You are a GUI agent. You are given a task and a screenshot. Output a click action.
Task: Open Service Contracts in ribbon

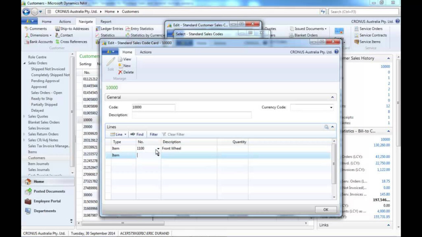tap(370, 35)
